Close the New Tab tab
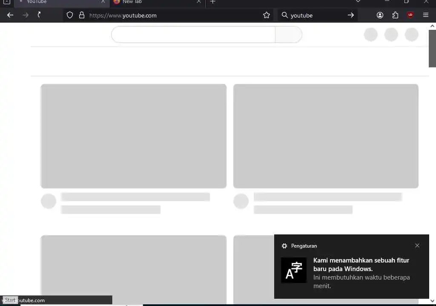This screenshot has height=306, width=436. coord(199,2)
